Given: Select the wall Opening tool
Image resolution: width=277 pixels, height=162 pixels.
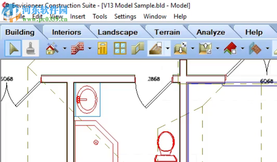Looking at the screenshot, I should coord(138,48).
